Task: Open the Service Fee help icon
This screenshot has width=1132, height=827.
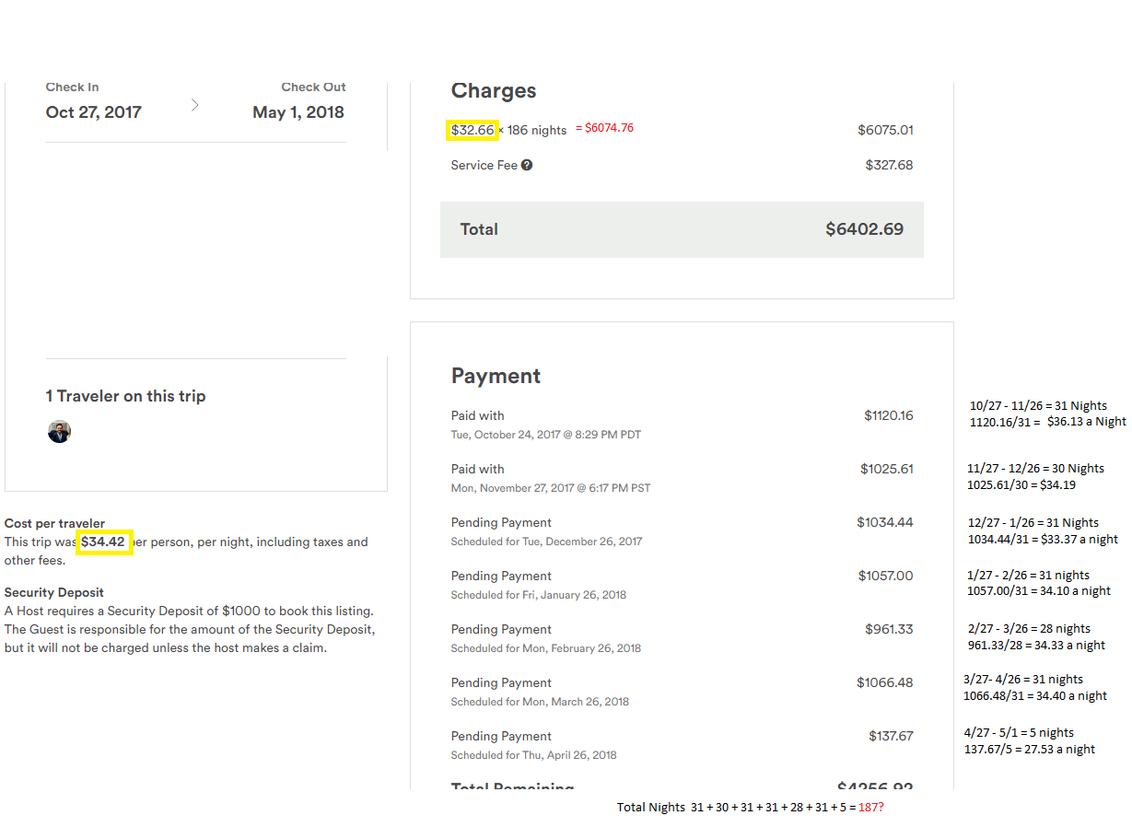Action: pos(526,165)
